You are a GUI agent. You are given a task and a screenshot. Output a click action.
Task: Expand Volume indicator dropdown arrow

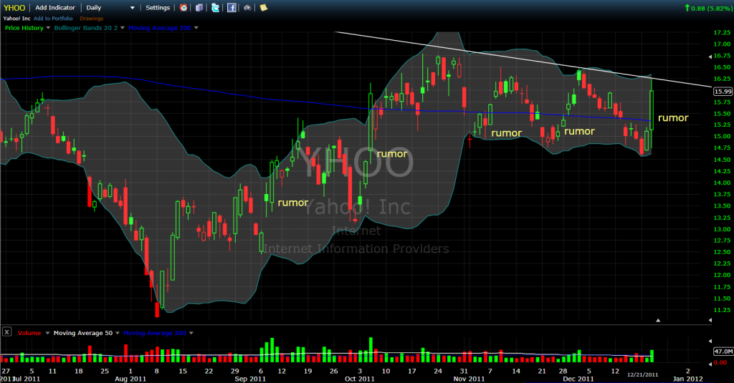point(47,333)
